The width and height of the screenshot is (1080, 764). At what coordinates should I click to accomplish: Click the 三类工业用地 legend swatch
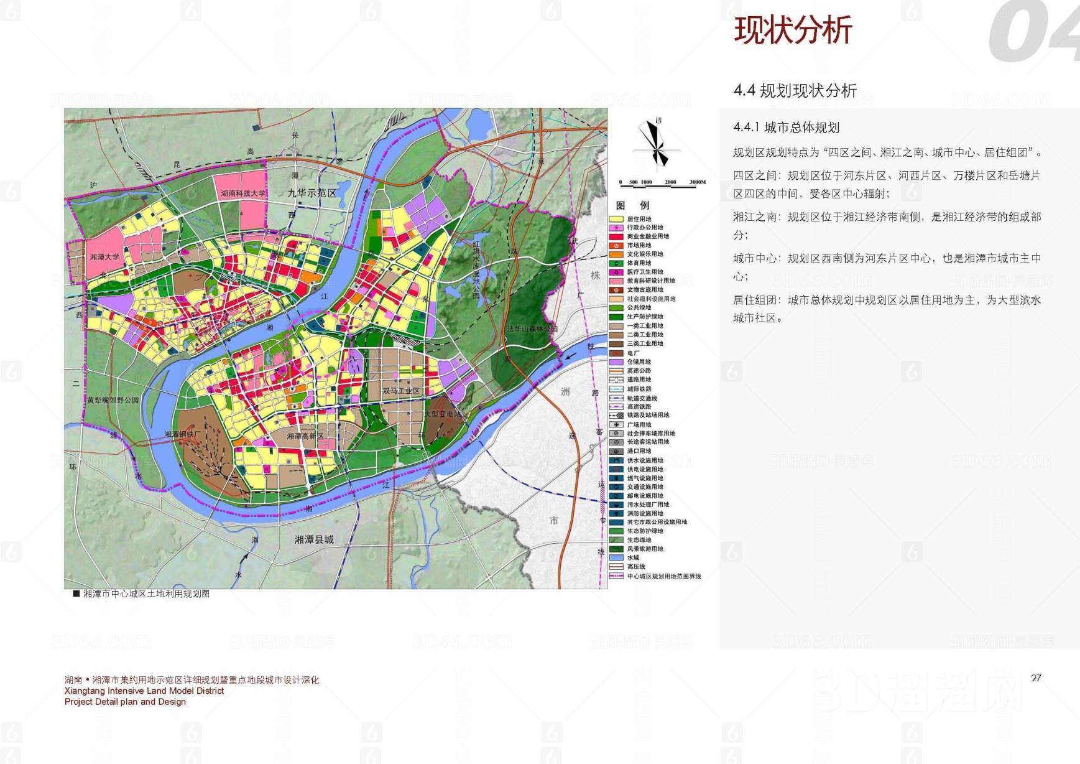click(616, 343)
